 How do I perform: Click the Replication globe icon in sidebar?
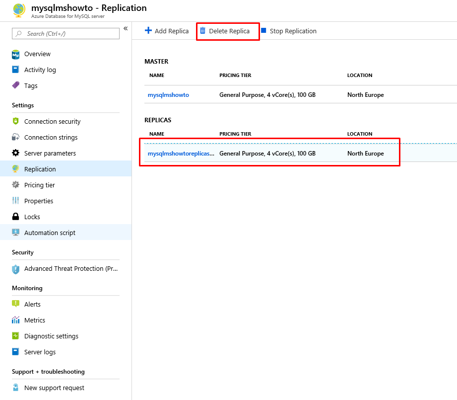(15, 168)
